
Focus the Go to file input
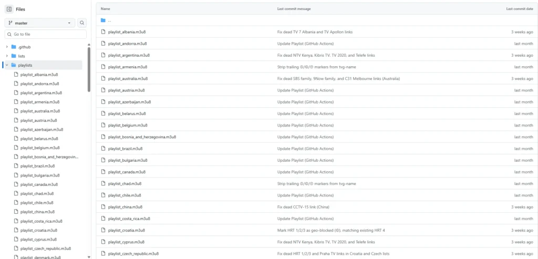tap(46, 34)
